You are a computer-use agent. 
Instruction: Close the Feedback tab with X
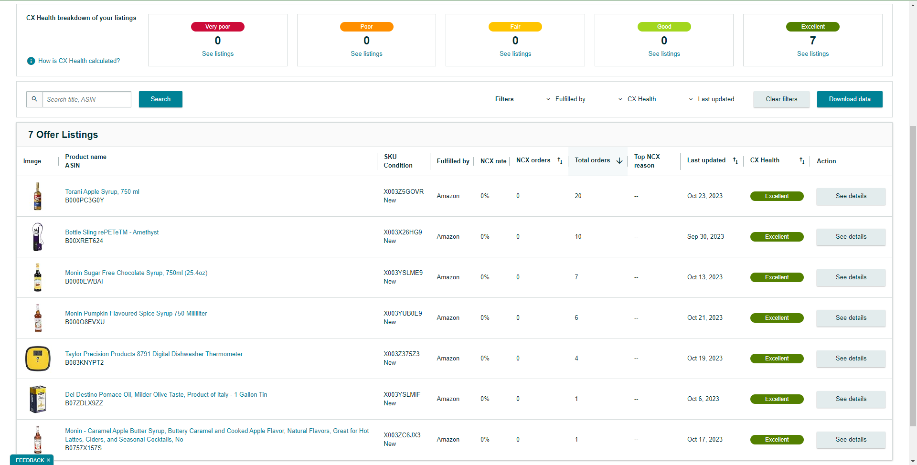pos(48,460)
